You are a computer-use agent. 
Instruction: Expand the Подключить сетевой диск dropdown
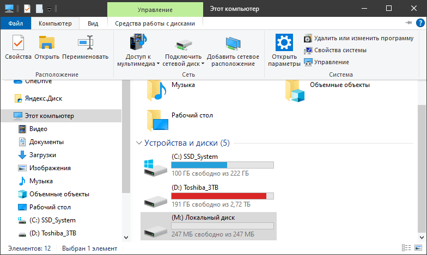point(203,64)
